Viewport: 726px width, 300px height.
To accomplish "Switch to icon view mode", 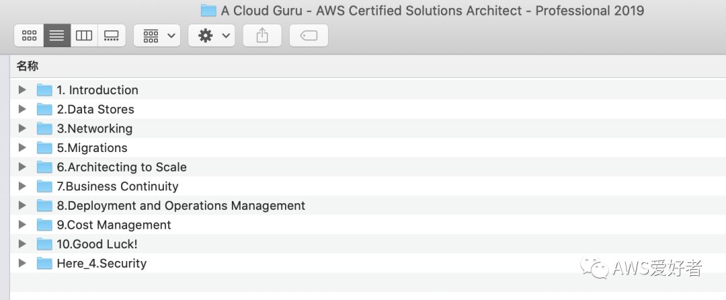I will coord(30,36).
